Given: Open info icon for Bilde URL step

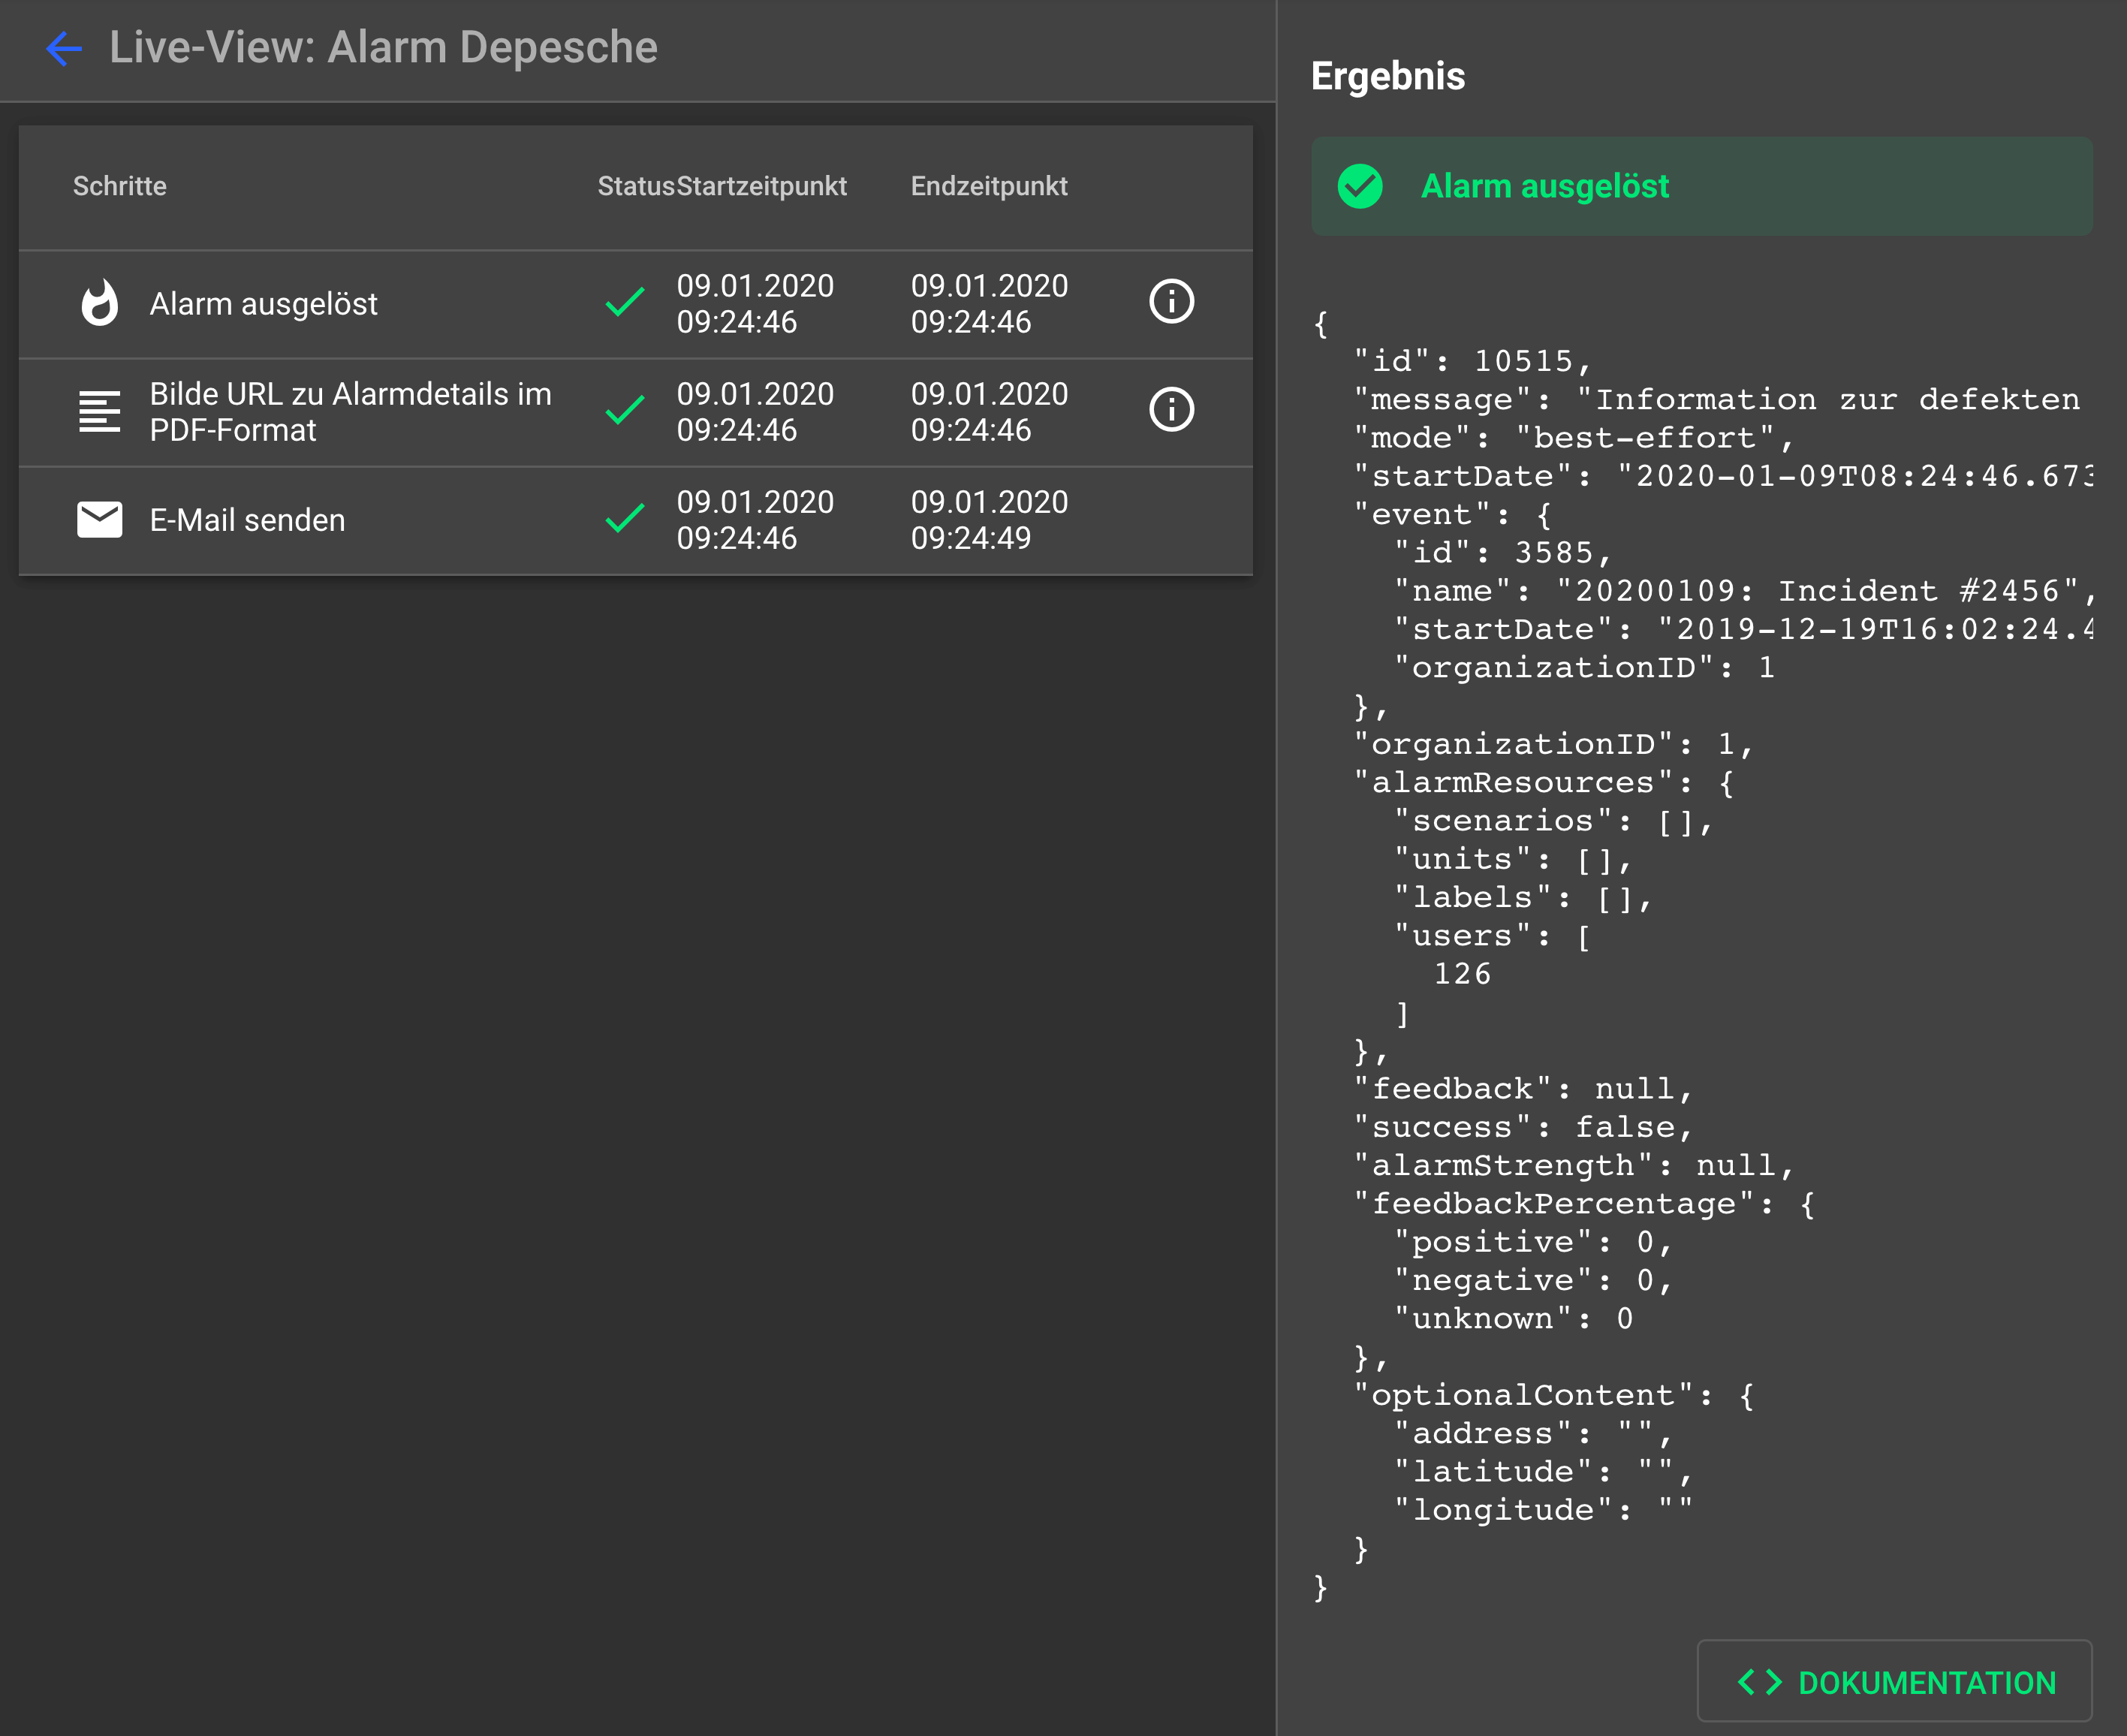Looking at the screenshot, I should [x=1171, y=410].
